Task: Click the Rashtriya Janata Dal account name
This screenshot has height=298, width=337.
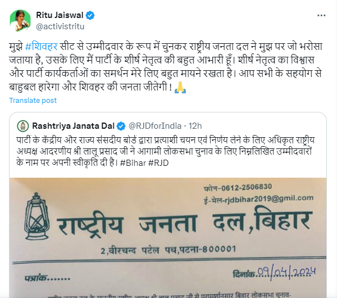Action: pyautogui.click(x=73, y=126)
